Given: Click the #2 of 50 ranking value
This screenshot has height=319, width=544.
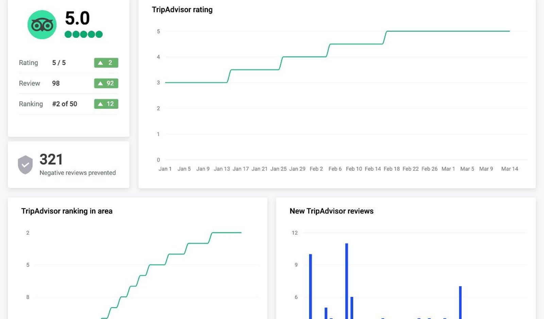Looking at the screenshot, I should 65,104.
